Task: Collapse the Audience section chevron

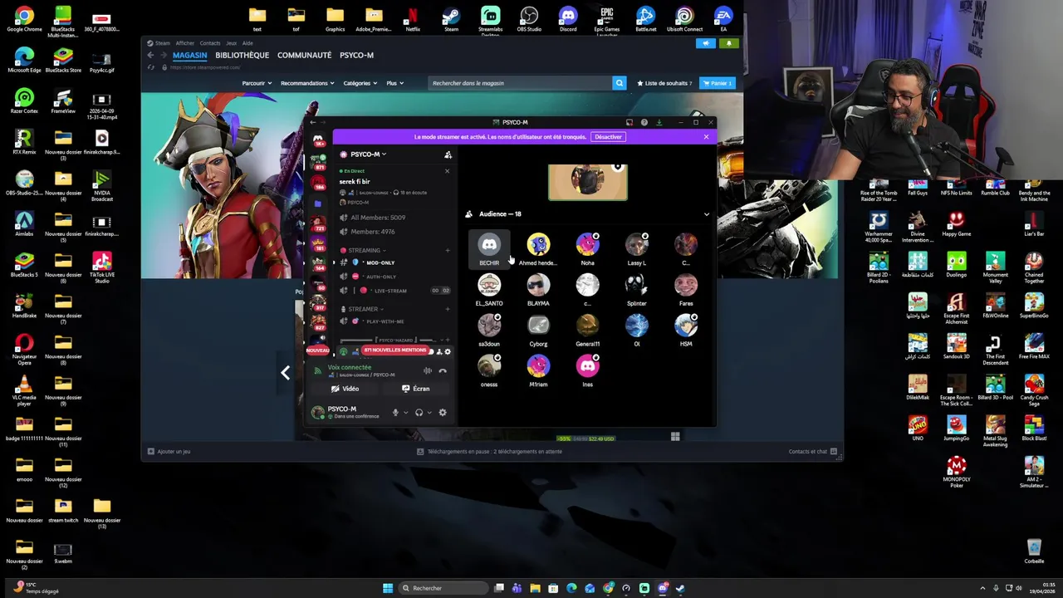Action: click(x=707, y=214)
